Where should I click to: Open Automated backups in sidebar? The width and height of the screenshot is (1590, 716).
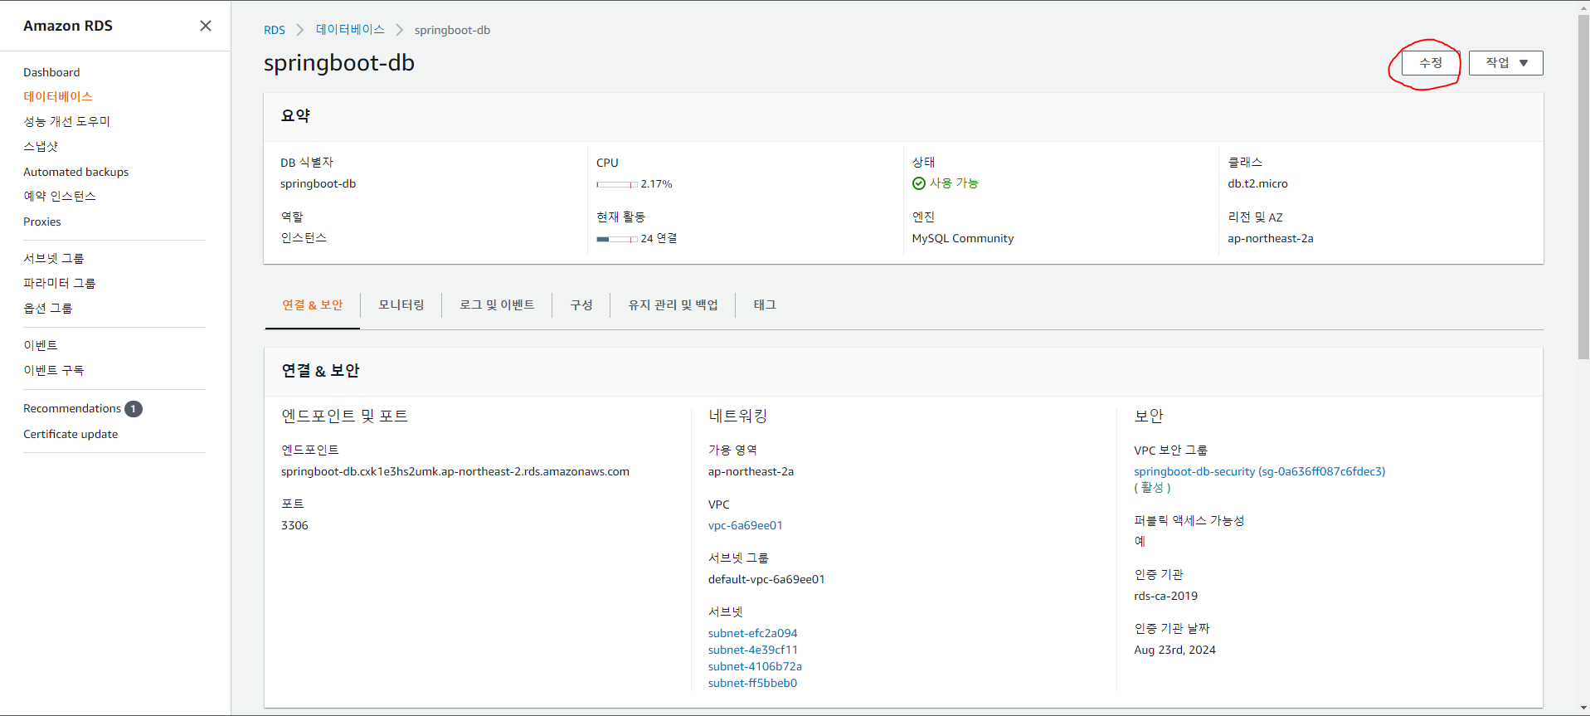(75, 172)
